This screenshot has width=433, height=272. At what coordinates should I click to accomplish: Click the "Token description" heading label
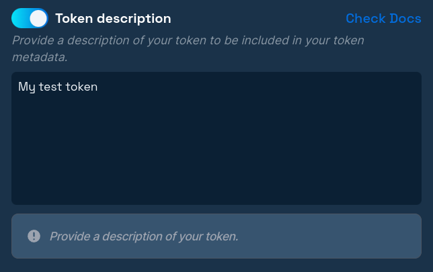point(113,19)
